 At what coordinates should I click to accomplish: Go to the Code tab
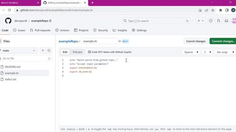coord(5,30)
